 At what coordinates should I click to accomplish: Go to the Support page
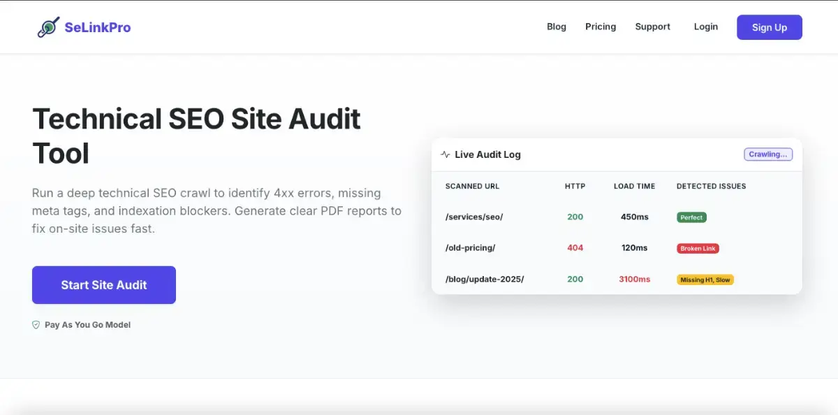pos(652,27)
